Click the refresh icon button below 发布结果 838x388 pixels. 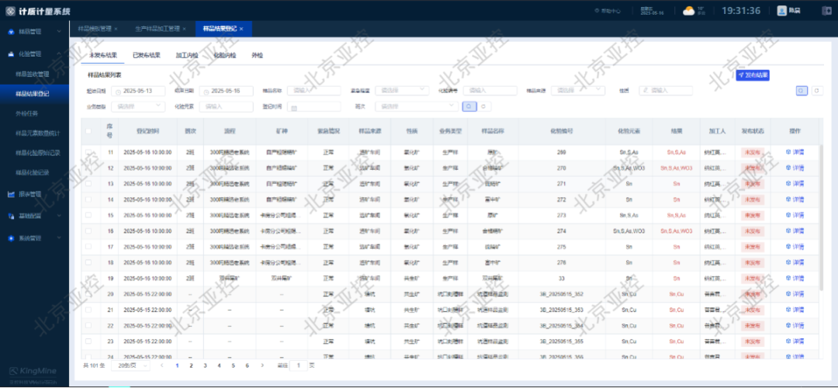[x=816, y=91]
